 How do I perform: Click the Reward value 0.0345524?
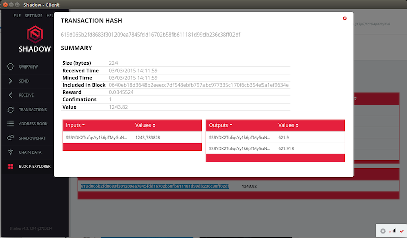[121, 92]
